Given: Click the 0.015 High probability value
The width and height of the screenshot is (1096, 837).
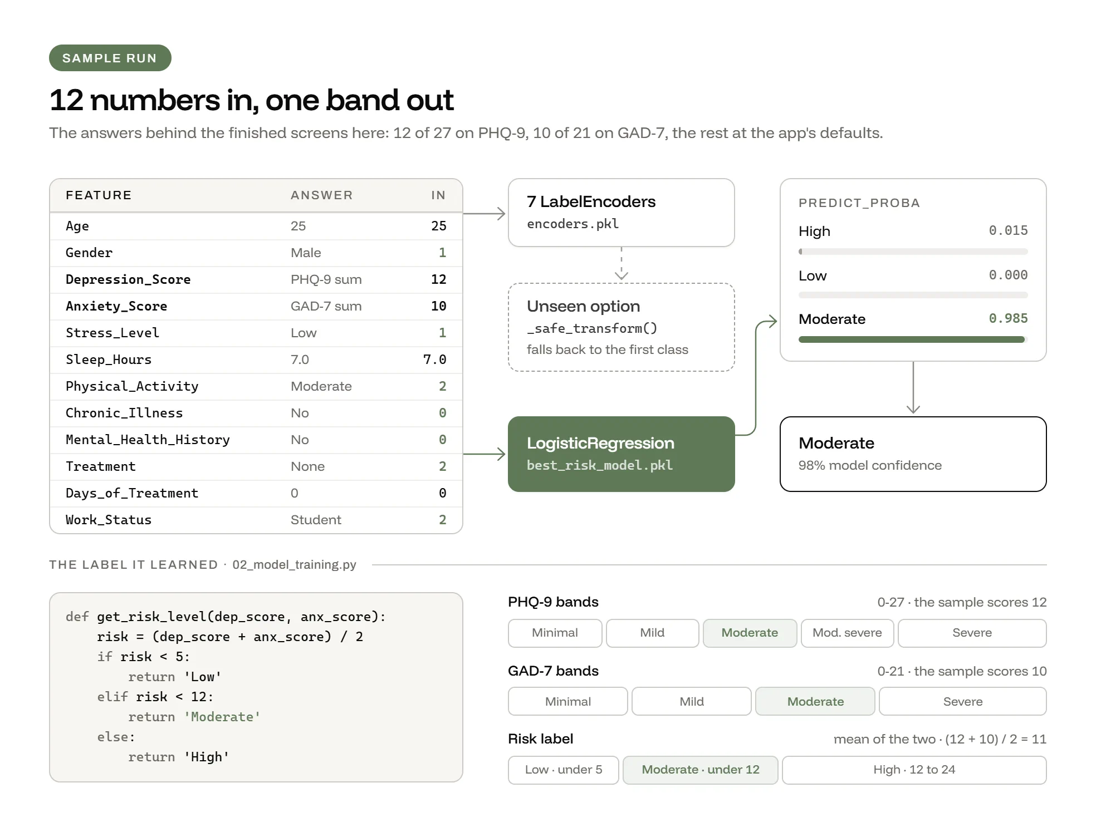Looking at the screenshot, I should point(1008,230).
